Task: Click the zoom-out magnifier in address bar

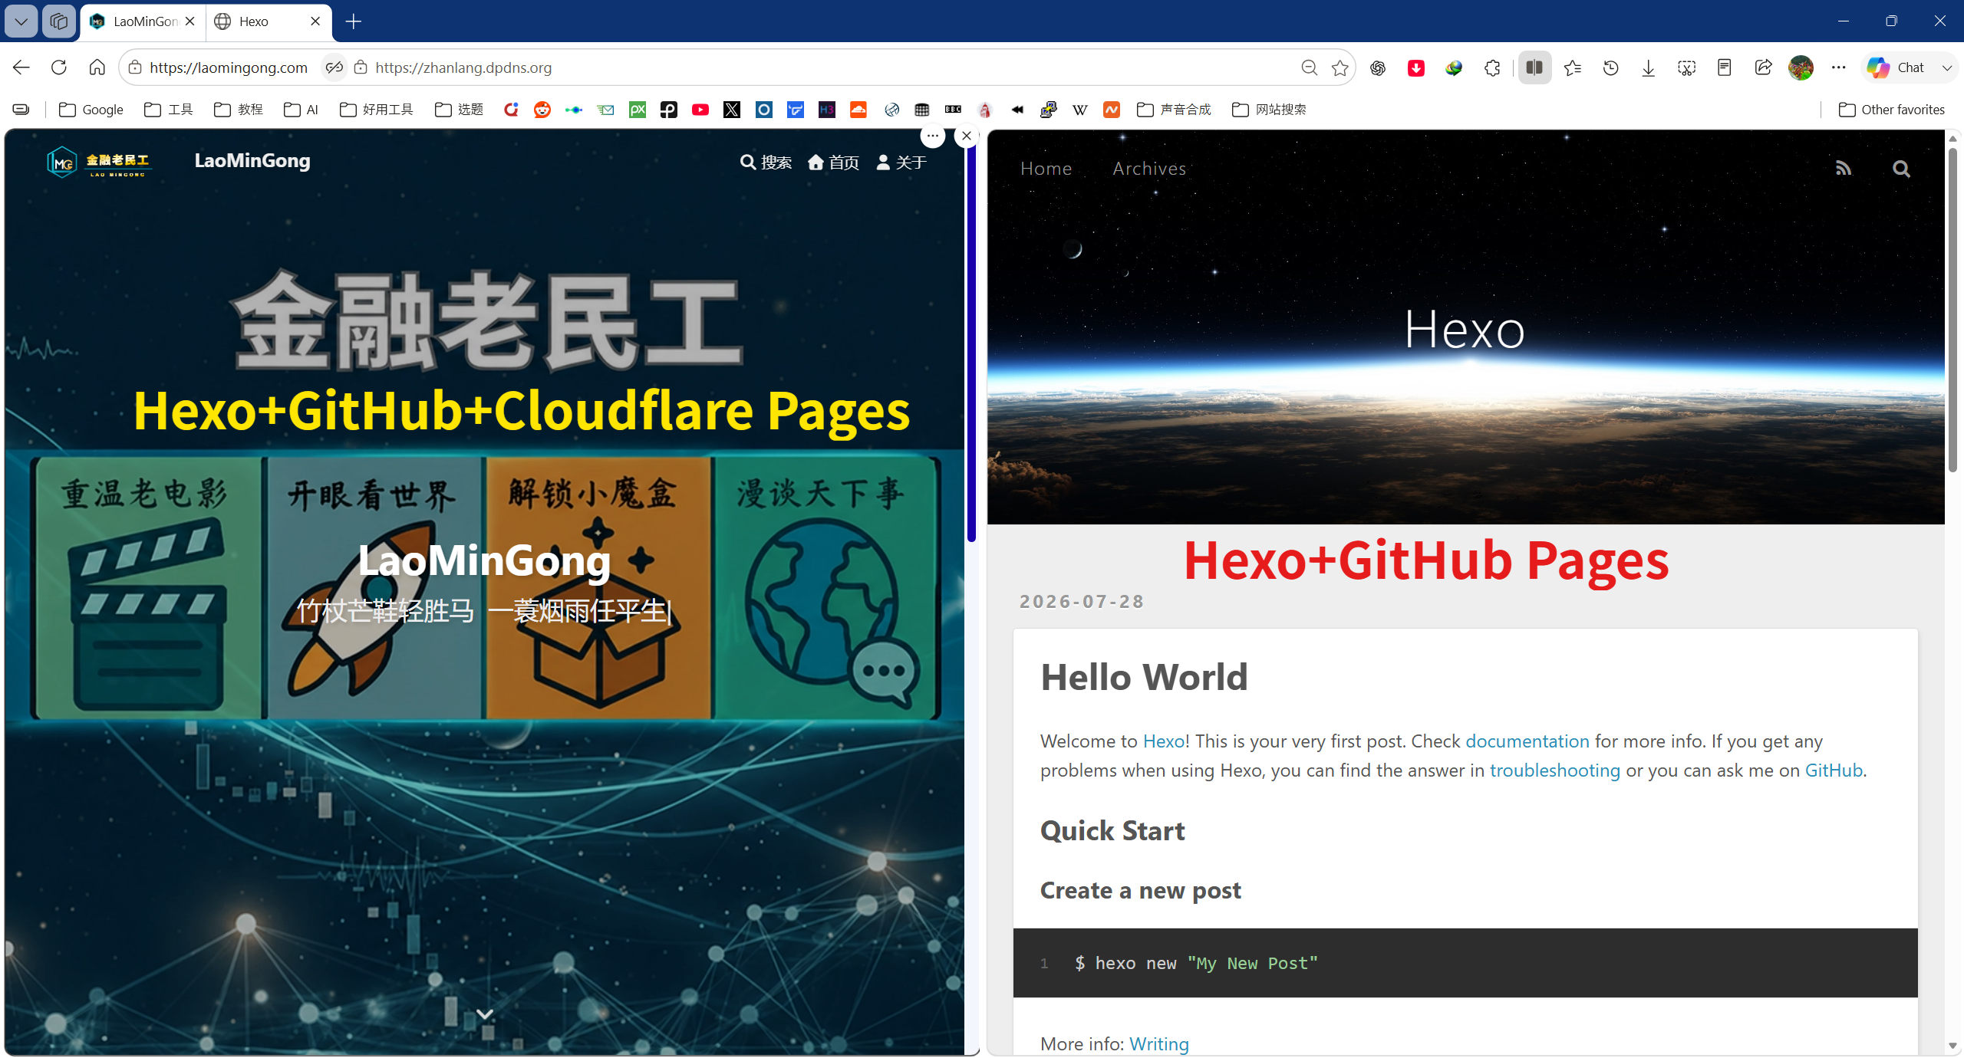Action: click(1310, 67)
